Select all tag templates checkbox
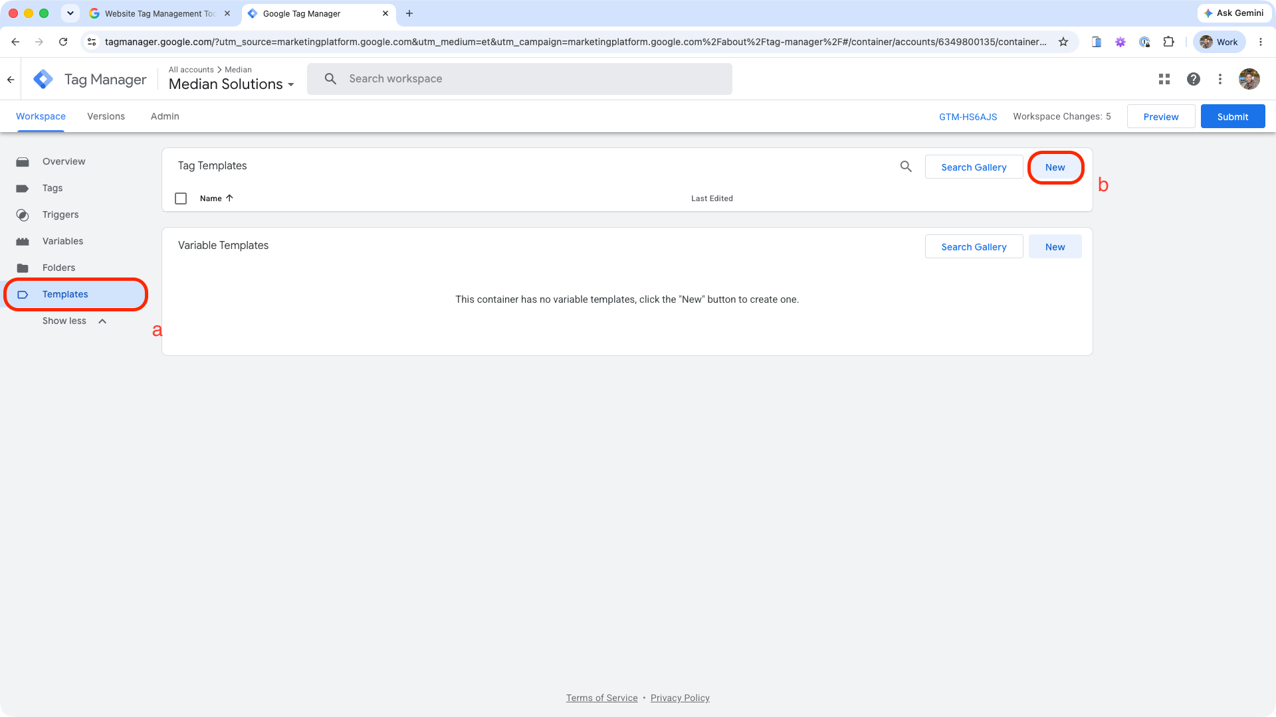Screen dimensions: 1276x717 coord(181,199)
